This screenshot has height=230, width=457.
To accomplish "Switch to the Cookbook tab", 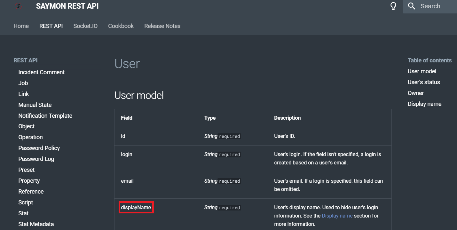I will [x=121, y=26].
